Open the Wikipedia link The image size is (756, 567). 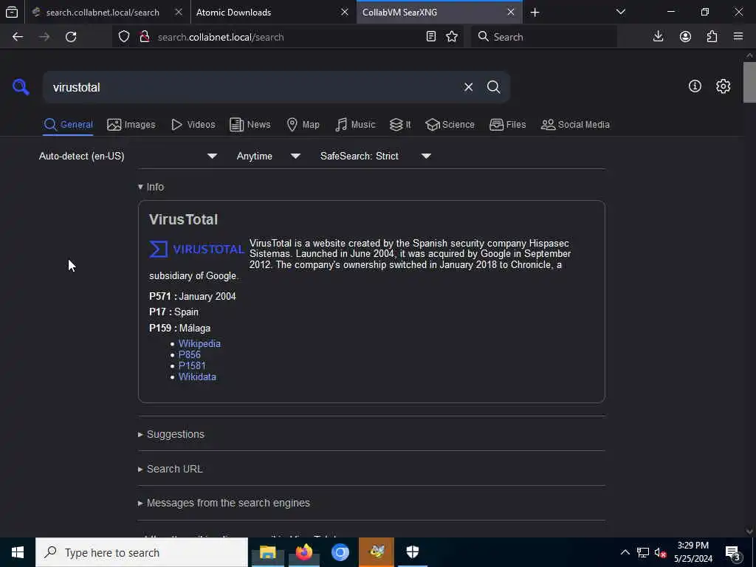[199, 343]
